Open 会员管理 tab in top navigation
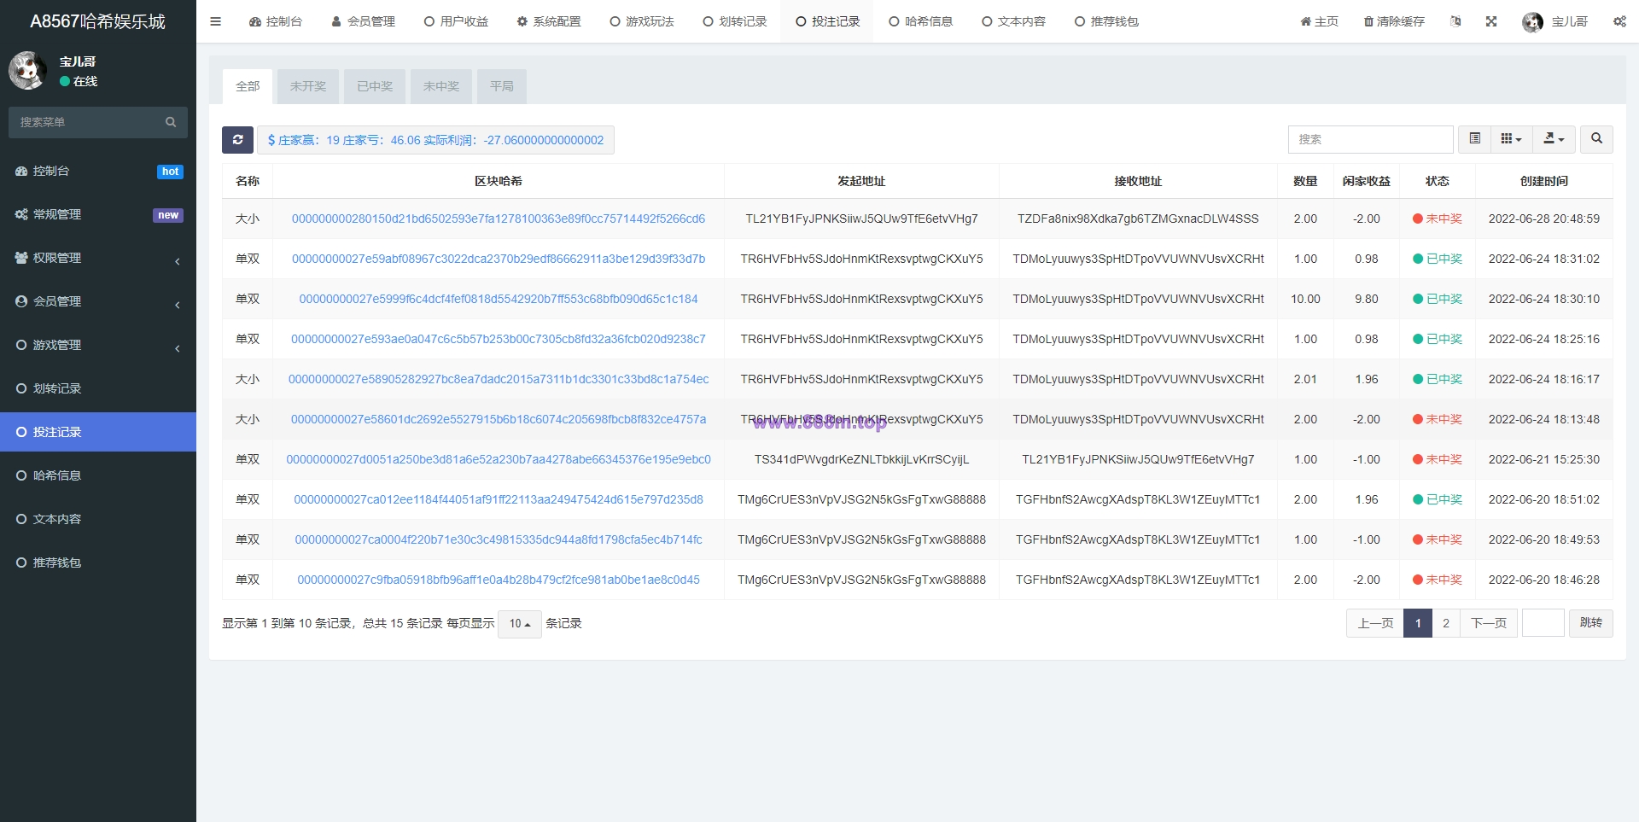Viewport: 1639px width, 822px height. pyautogui.click(x=363, y=21)
